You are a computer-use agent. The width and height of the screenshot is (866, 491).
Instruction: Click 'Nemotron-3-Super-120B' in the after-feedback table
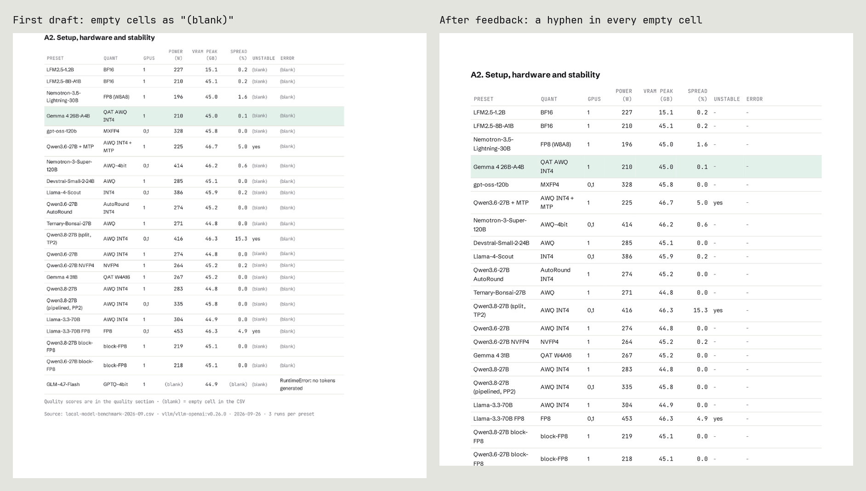pos(500,225)
